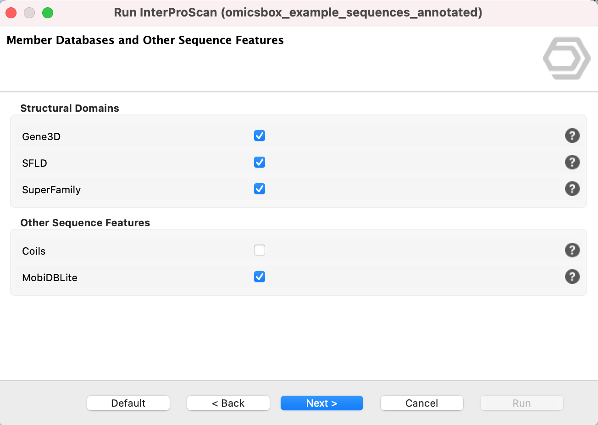Viewport: 598px width, 425px height.
Task: Open help for Gene3D database
Action: (572, 136)
